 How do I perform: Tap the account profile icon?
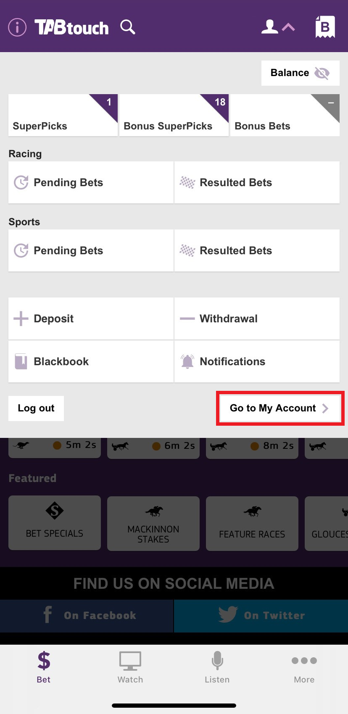coord(269,26)
